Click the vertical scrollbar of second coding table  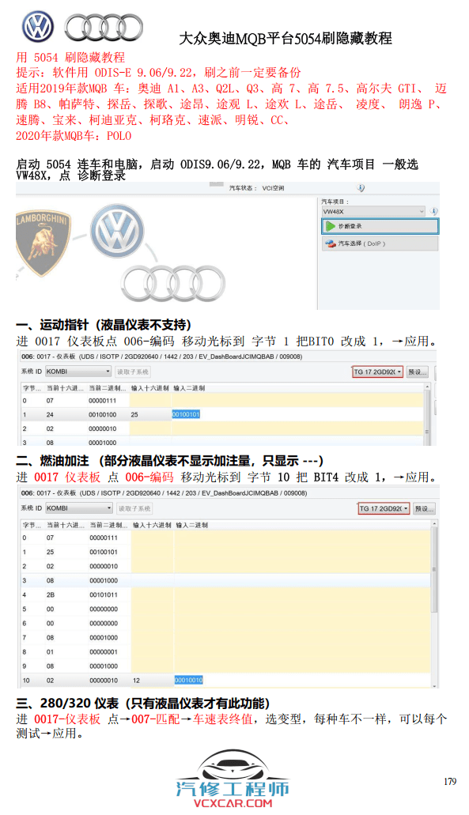point(434,603)
